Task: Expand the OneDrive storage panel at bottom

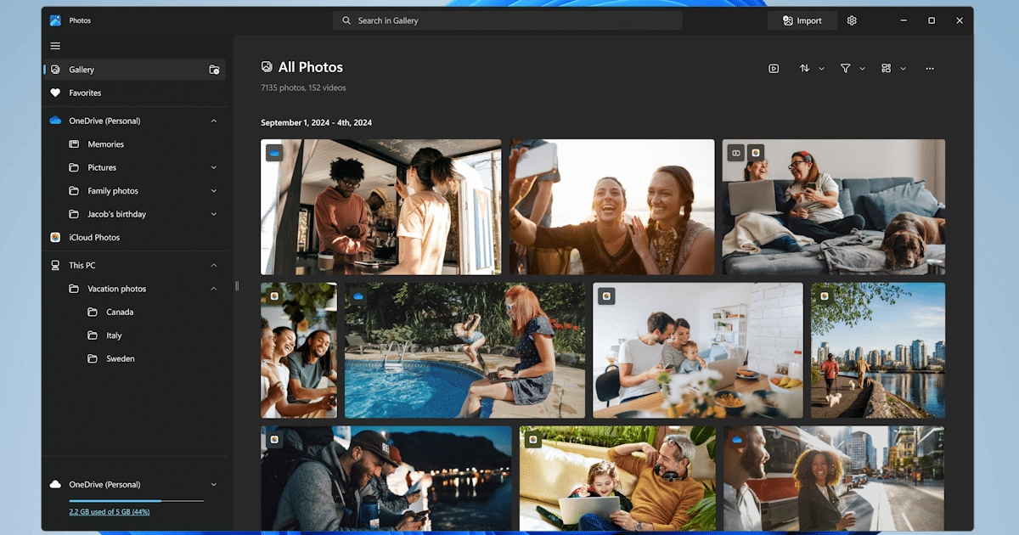Action: [214, 485]
